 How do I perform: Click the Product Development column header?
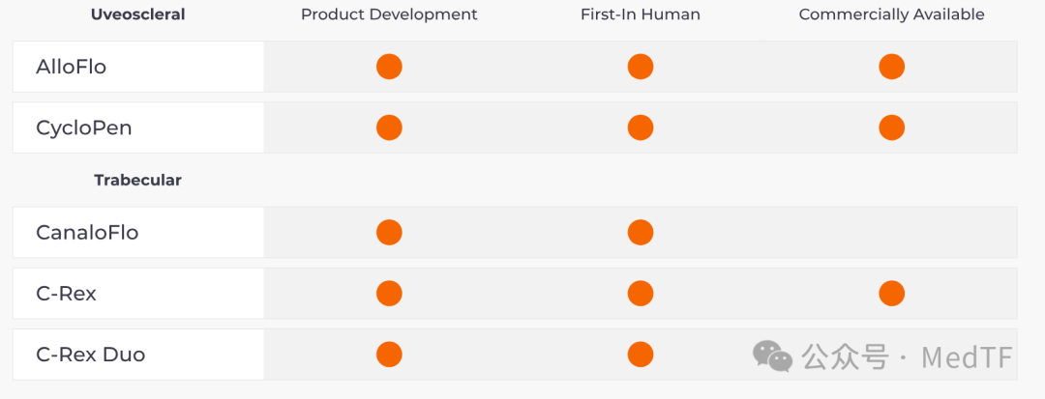click(x=389, y=14)
